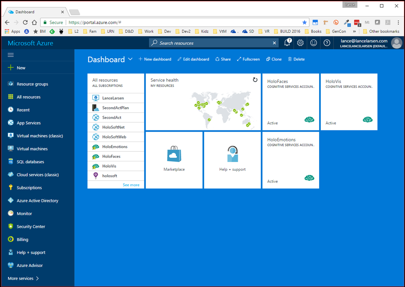Open HoloFaces in resources list
Screen dimensions: 405x287
pyautogui.click(x=116, y=156)
